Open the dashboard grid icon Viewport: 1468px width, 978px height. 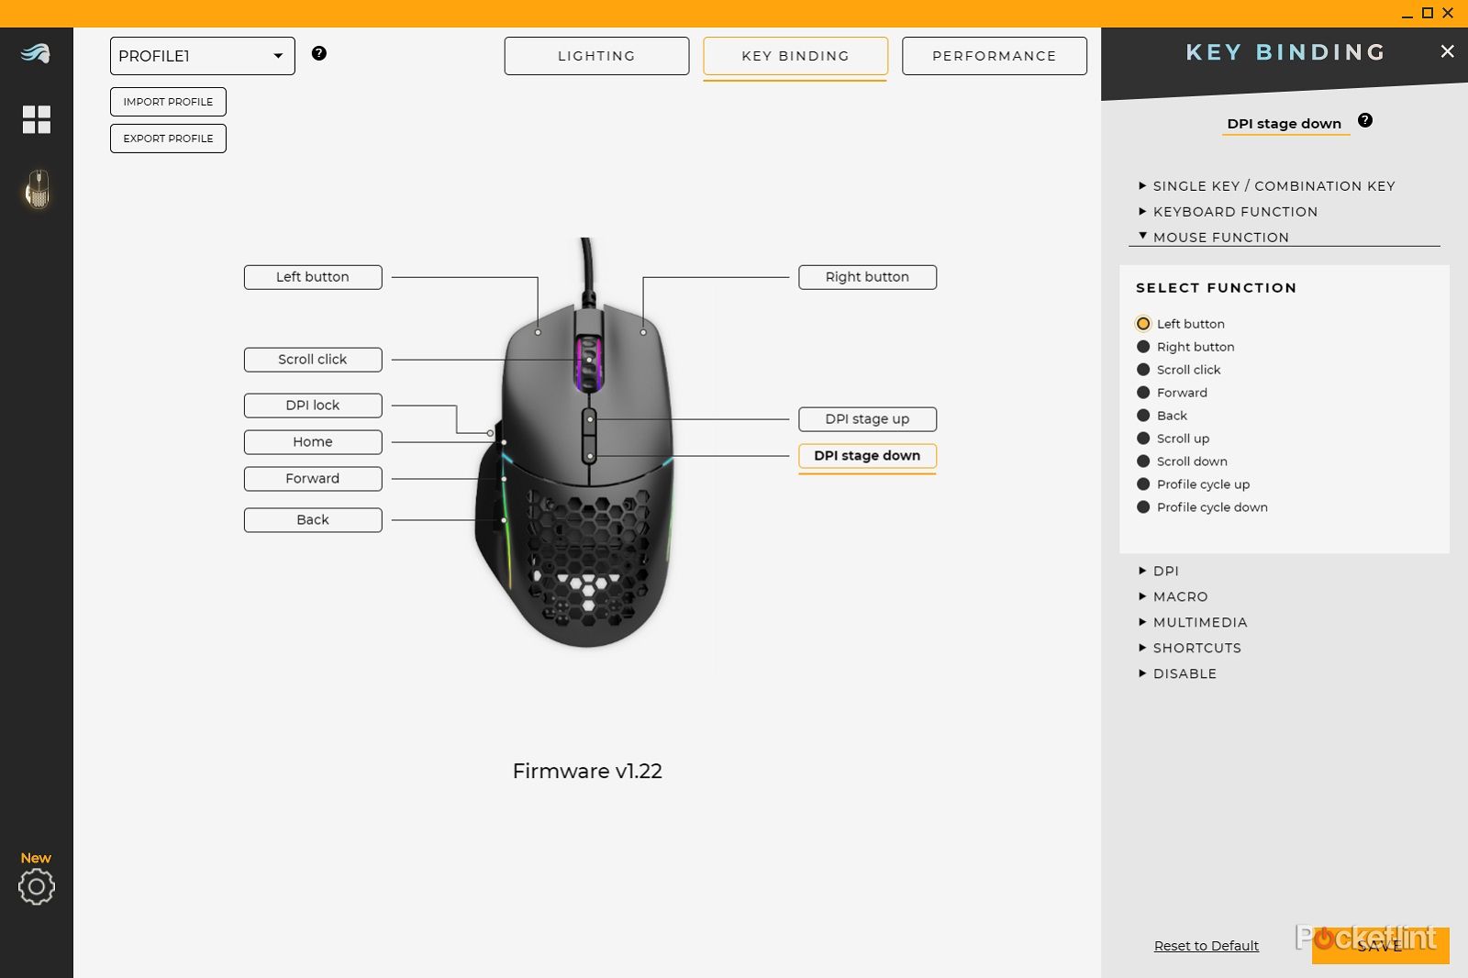click(x=37, y=119)
